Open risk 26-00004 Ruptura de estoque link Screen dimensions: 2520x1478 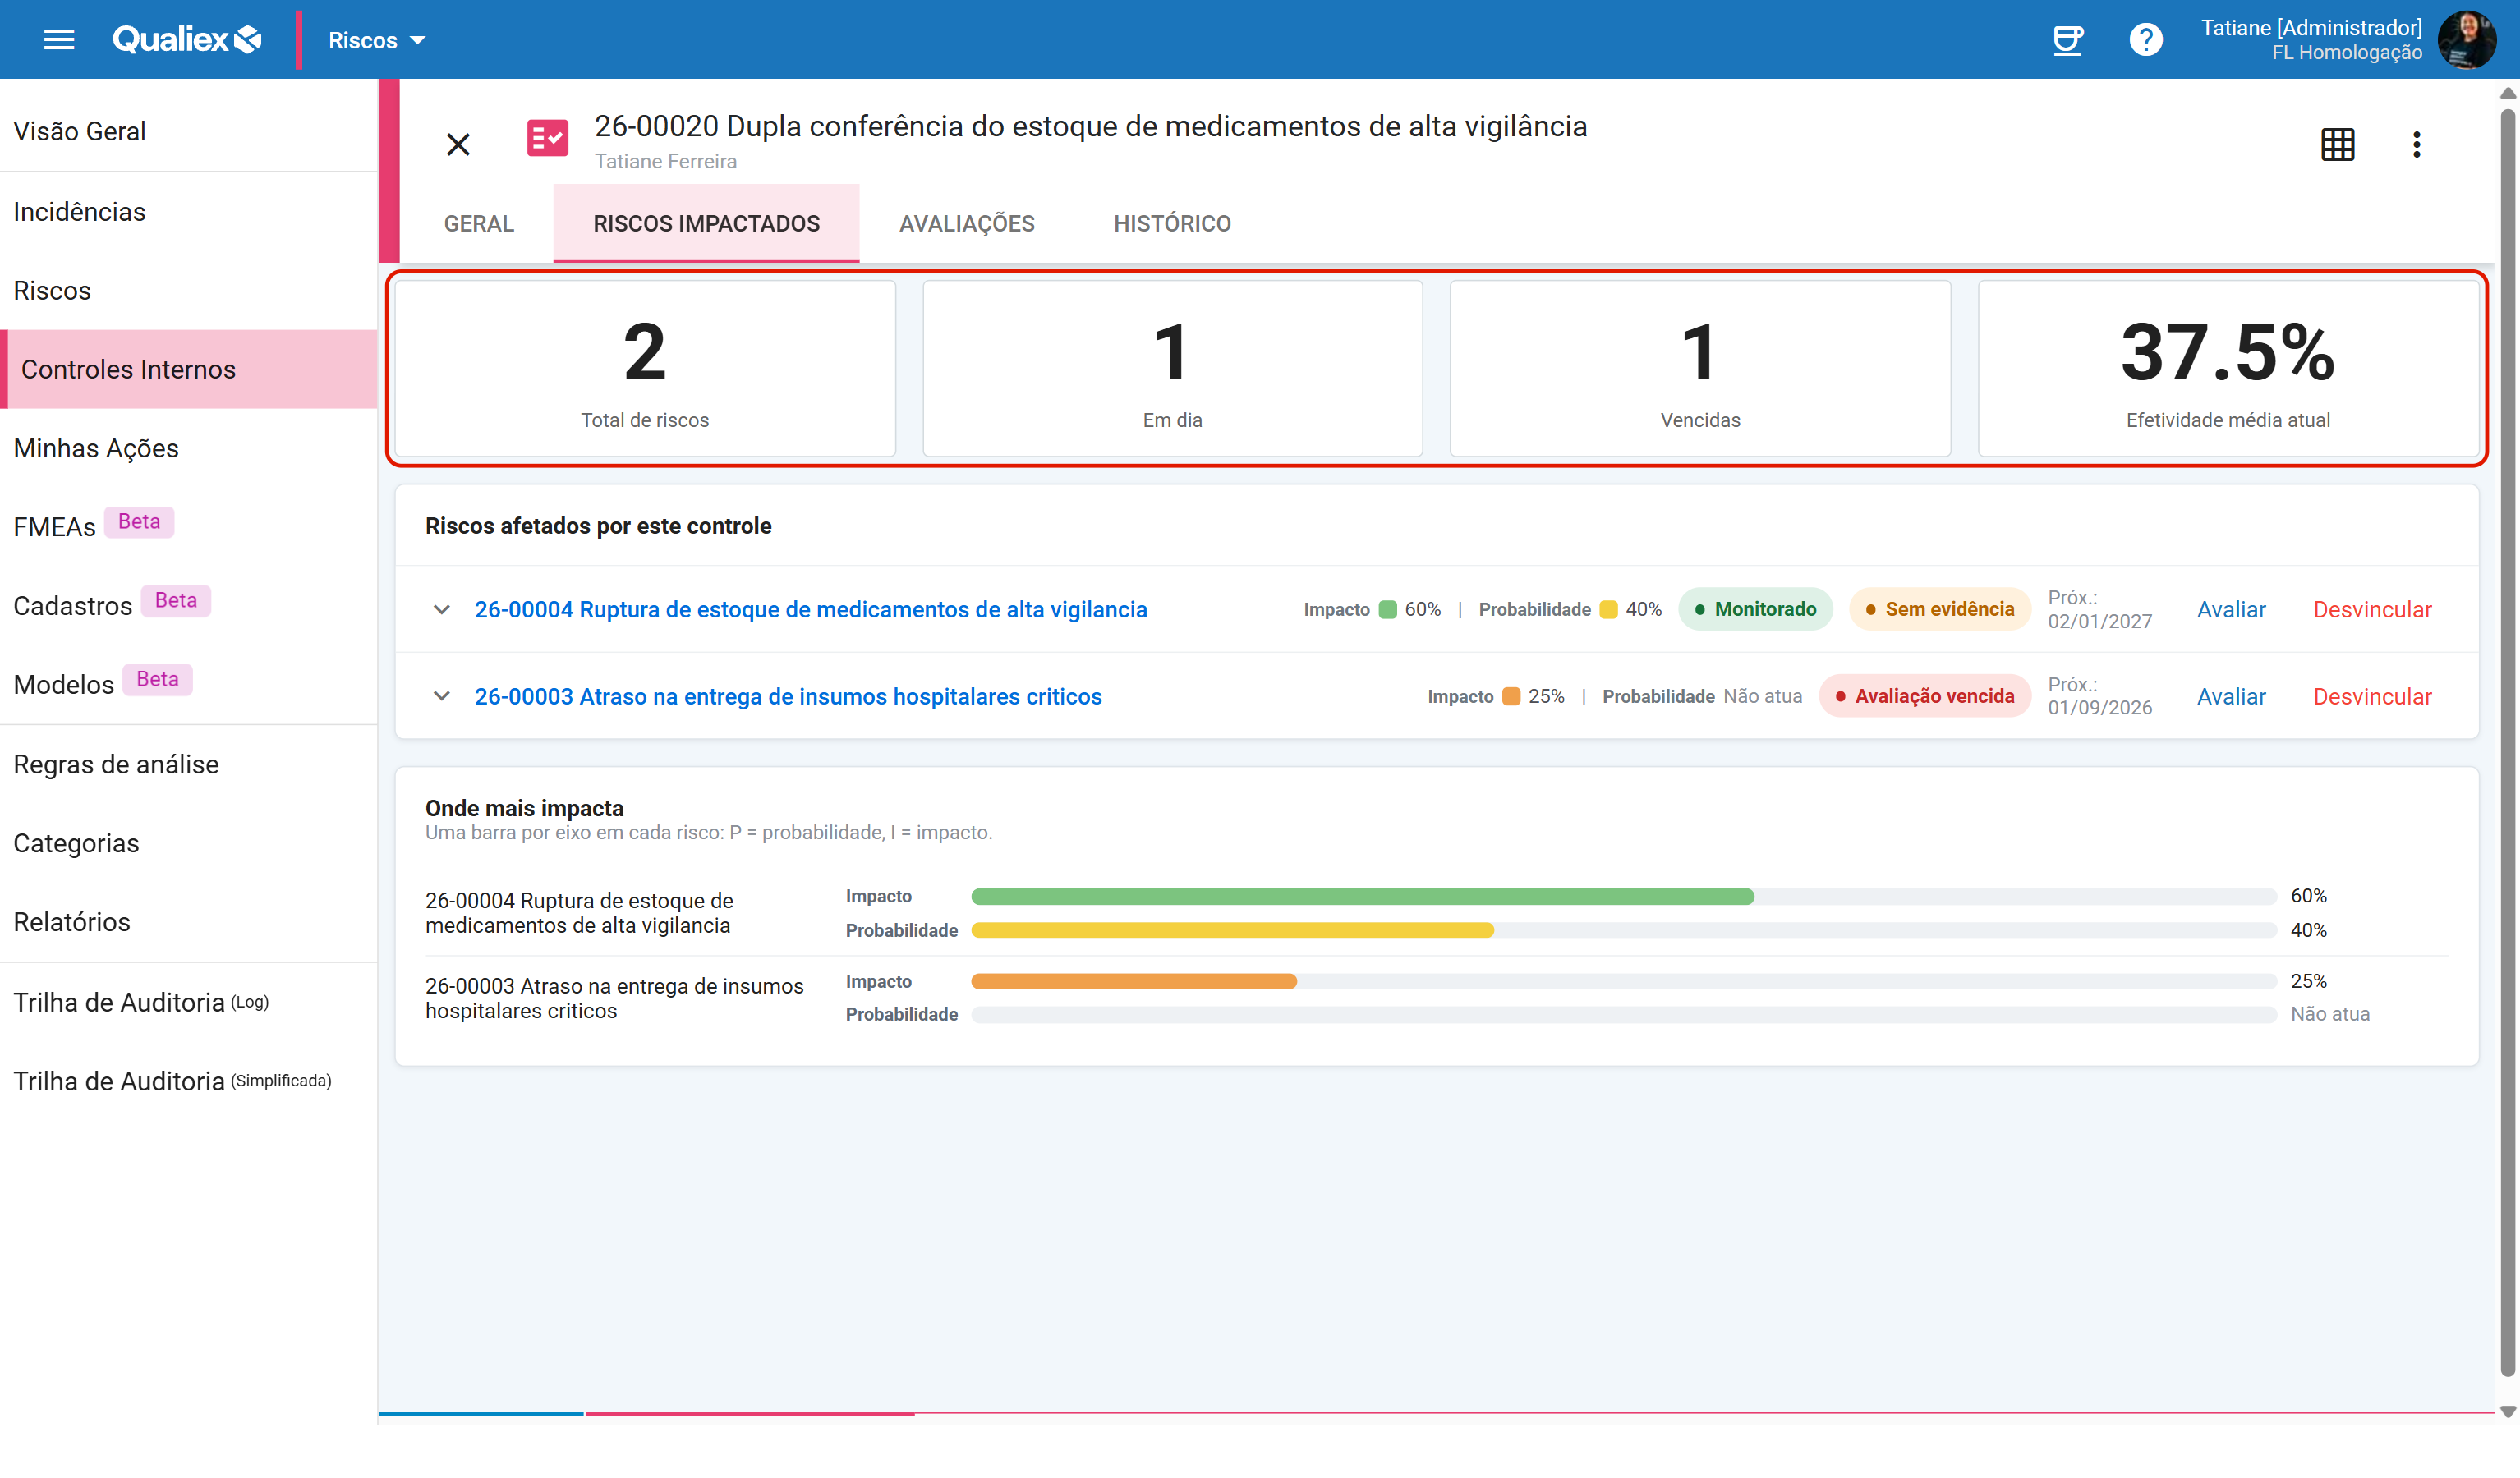pos(811,609)
